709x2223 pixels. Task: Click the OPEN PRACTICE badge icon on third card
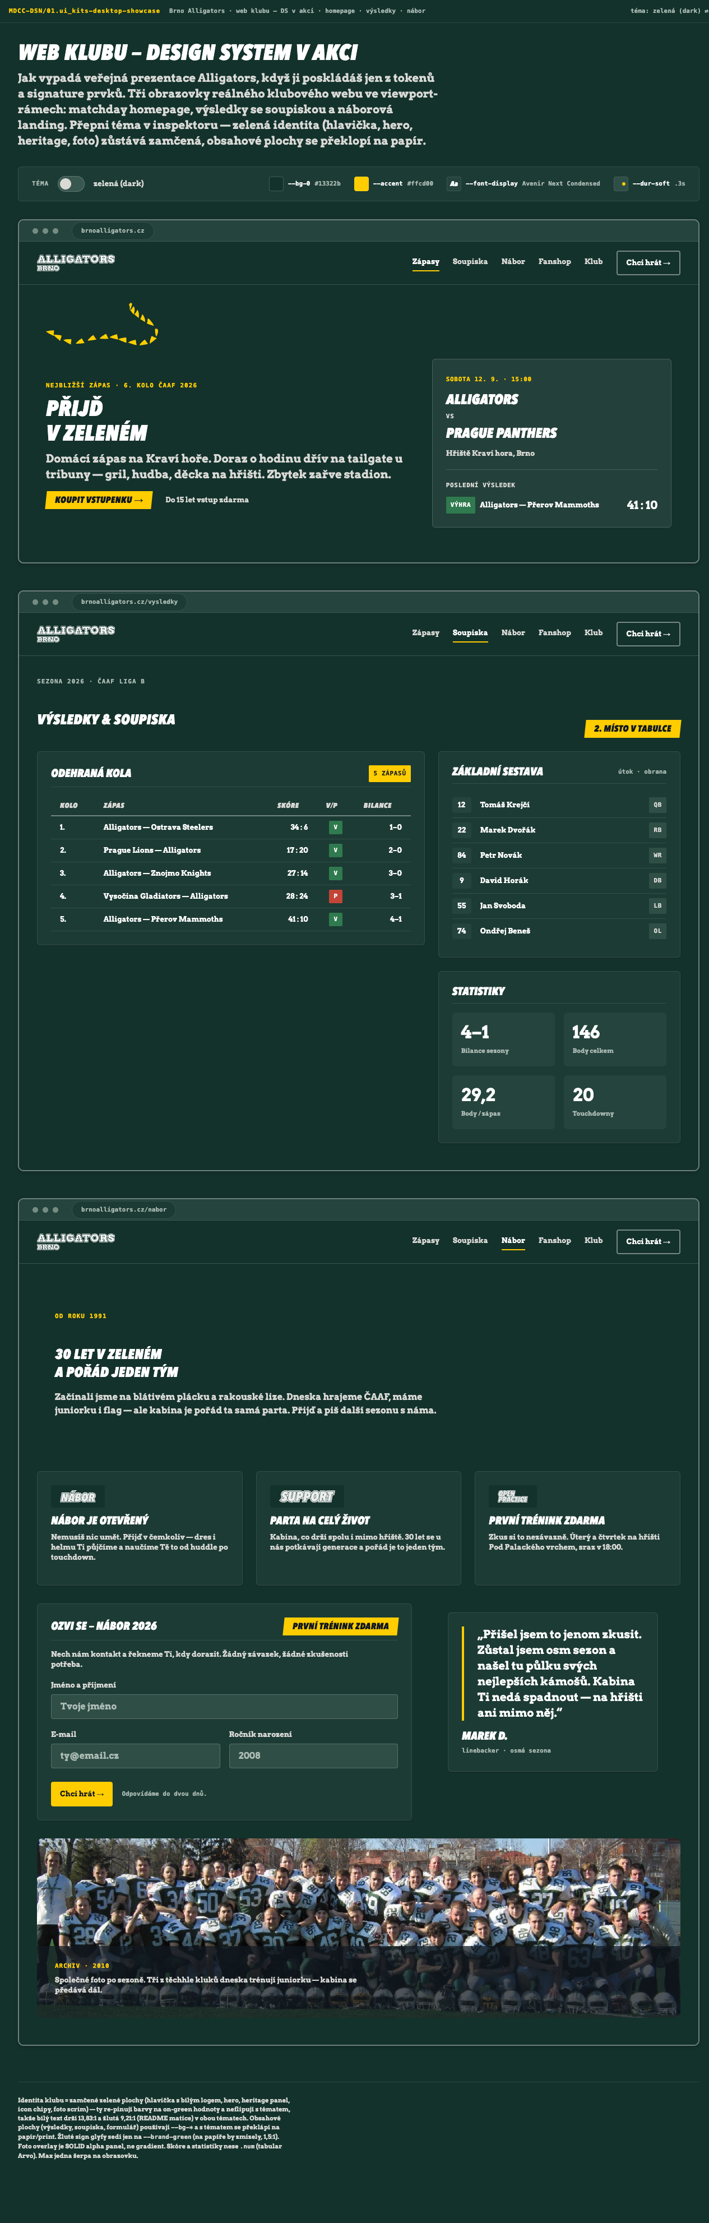[513, 1498]
